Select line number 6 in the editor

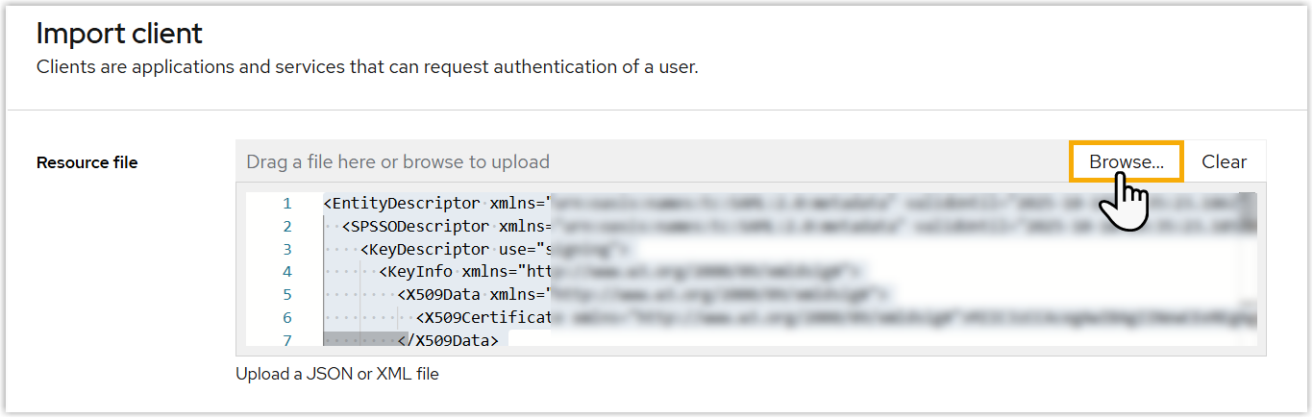287,318
